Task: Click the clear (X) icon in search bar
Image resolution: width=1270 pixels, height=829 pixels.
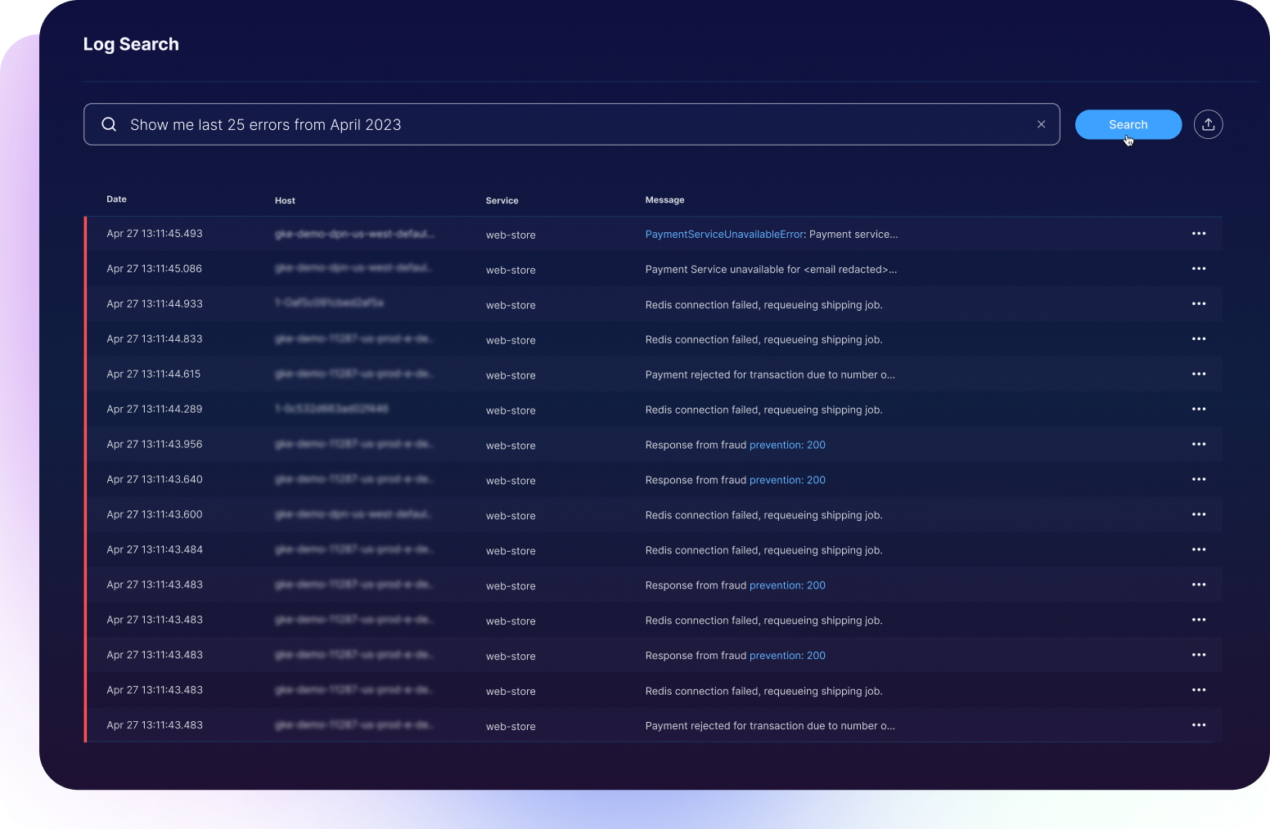Action: tap(1041, 123)
